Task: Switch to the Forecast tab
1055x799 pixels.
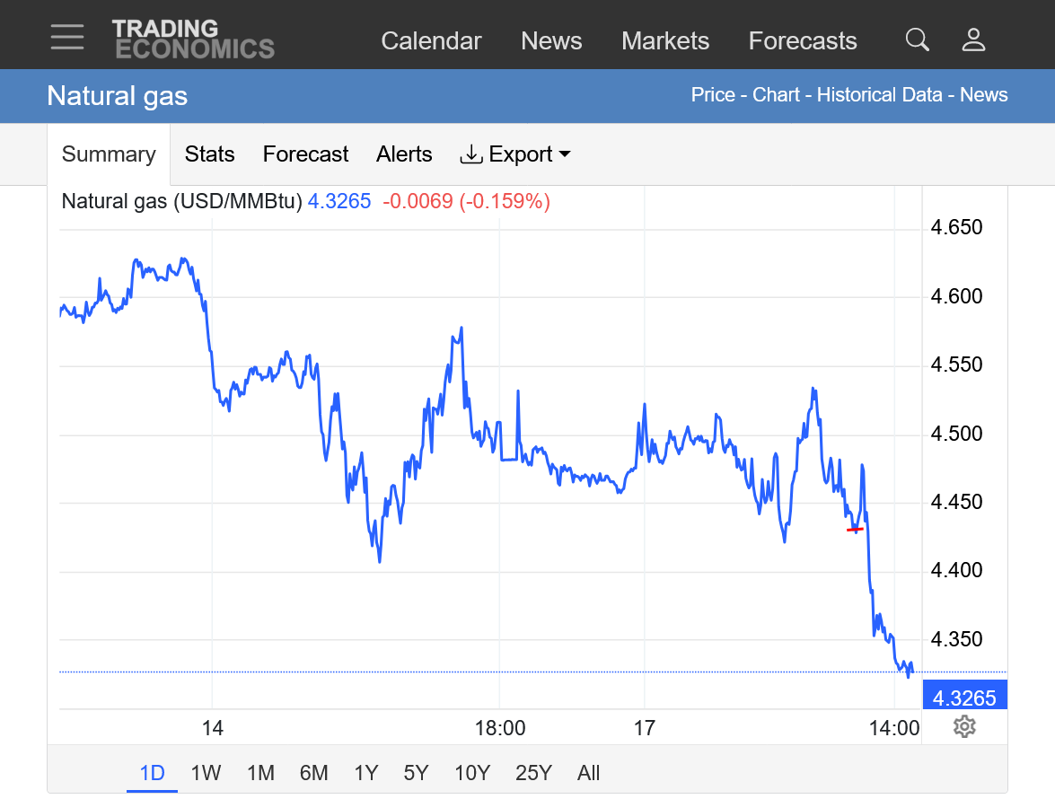Action: (305, 154)
